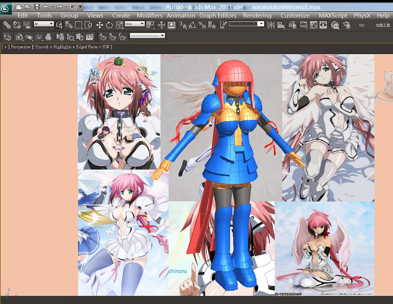Toggle the 3D Snaps button
The height and width of the screenshot is (304, 393).
point(183,25)
